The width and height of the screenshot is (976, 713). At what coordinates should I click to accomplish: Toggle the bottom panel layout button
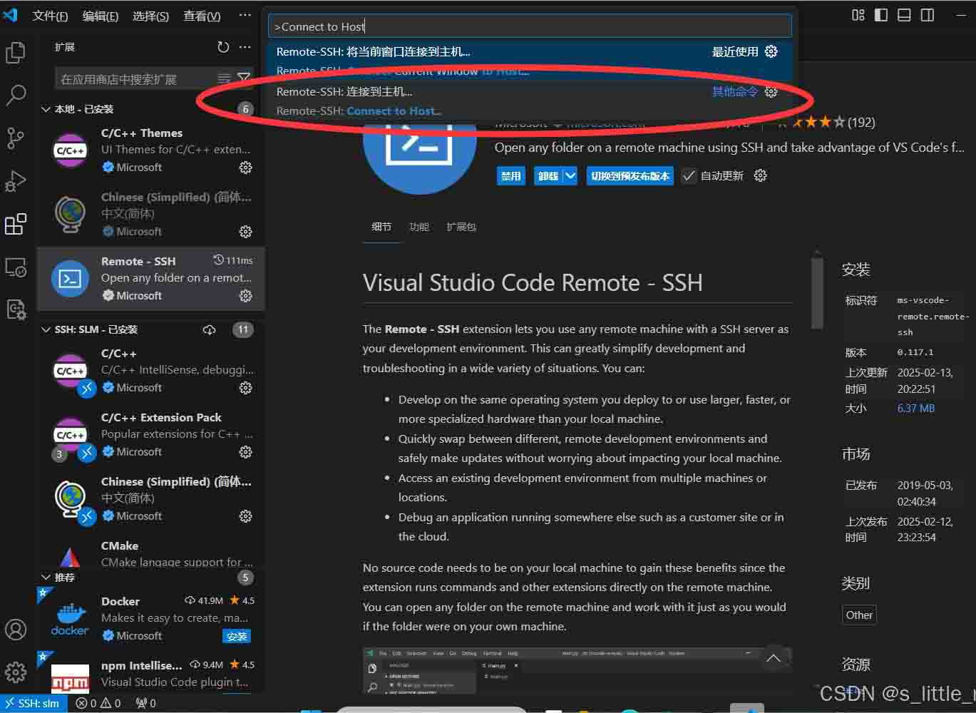pos(904,15)
